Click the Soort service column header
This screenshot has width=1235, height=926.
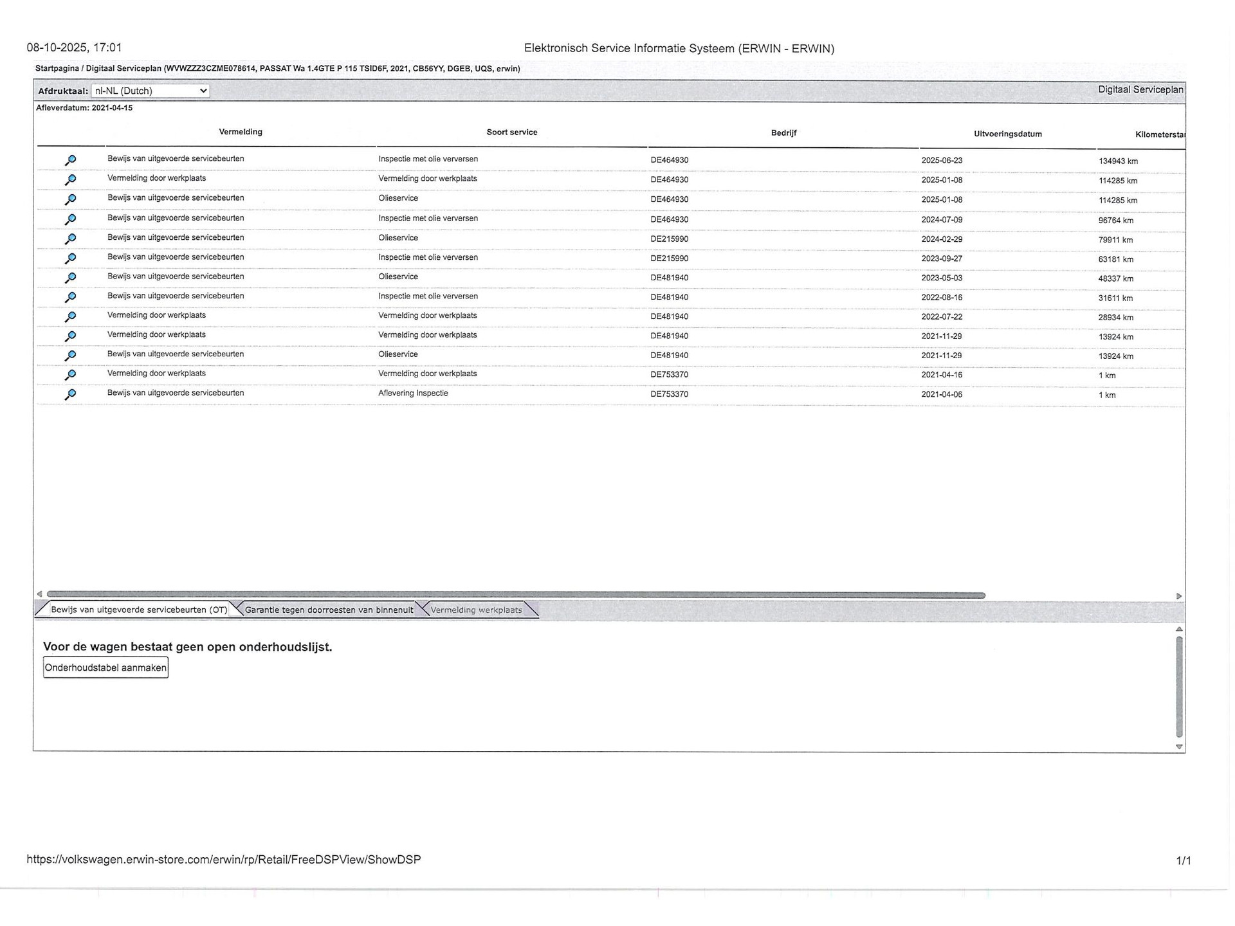(x=511, y=132)
